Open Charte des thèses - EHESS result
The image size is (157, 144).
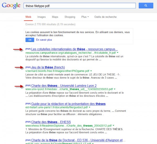(51, 122)
